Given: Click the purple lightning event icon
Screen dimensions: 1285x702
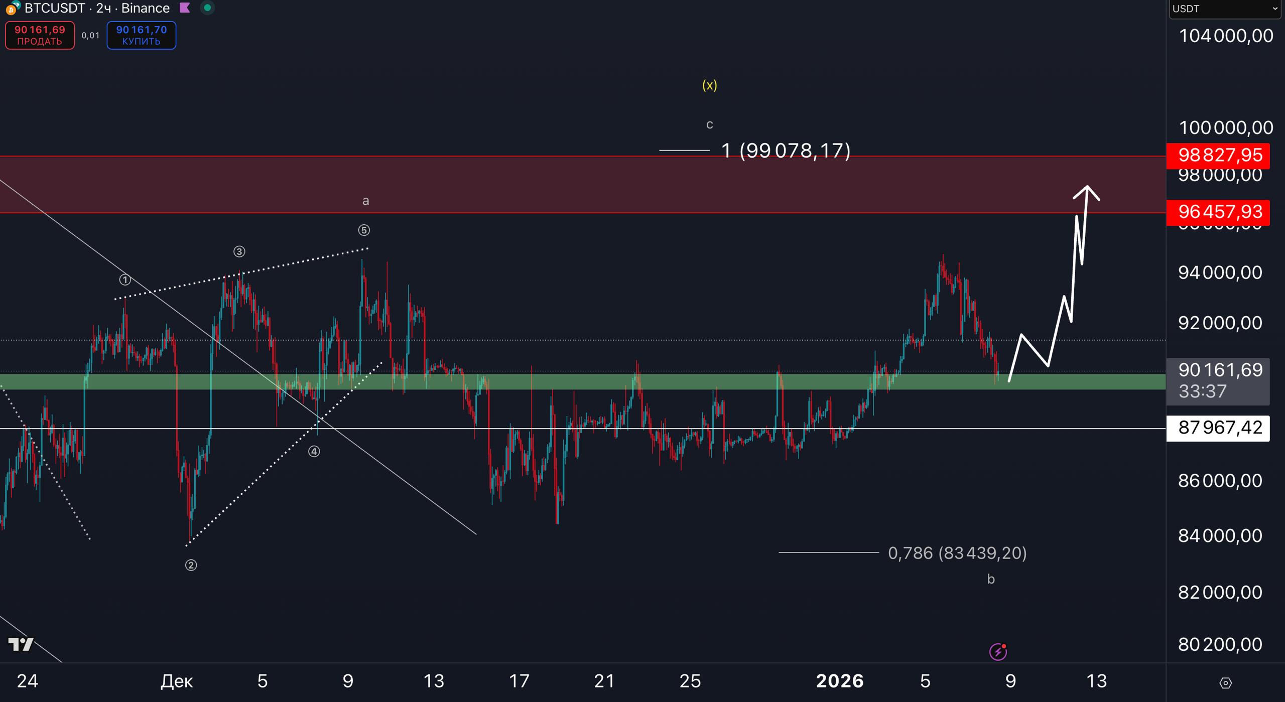Looking at the screenshot, I should click(x=997, y=652).
